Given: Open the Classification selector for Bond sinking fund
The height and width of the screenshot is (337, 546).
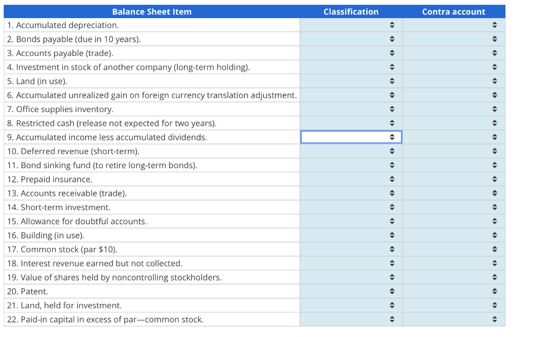Looking at the screenshot, I should click(351, 165).
